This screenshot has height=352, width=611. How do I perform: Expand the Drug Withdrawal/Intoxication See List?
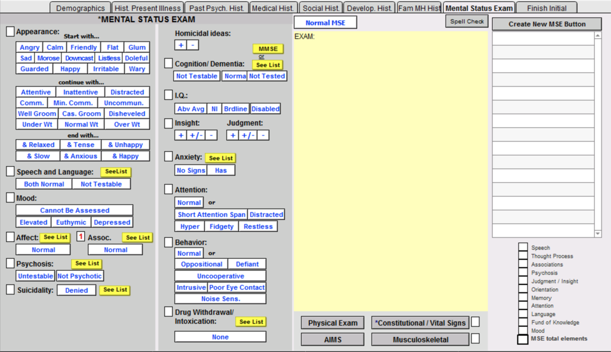coord(251,322)
